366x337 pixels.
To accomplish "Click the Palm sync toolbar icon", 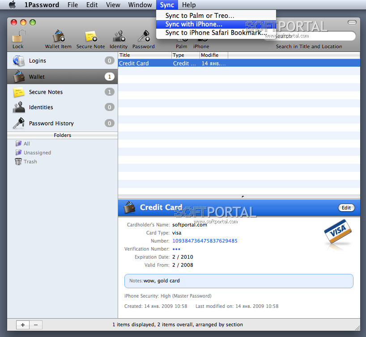I will pyautogui.click(x=181, y=44).
